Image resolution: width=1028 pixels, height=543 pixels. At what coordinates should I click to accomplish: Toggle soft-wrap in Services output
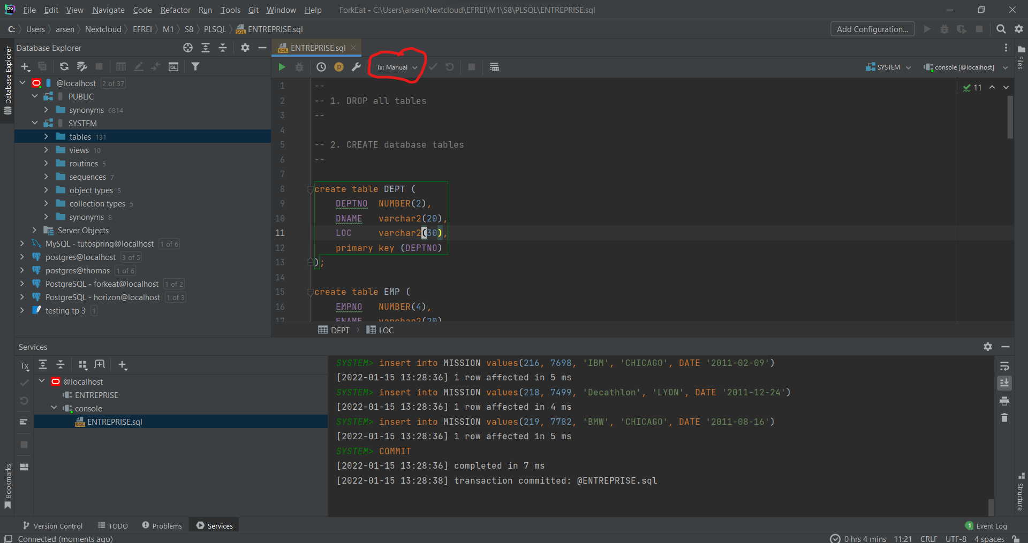tap(1004, 366)
